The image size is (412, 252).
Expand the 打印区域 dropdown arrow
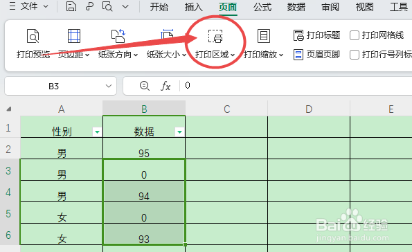coord(233,55)
